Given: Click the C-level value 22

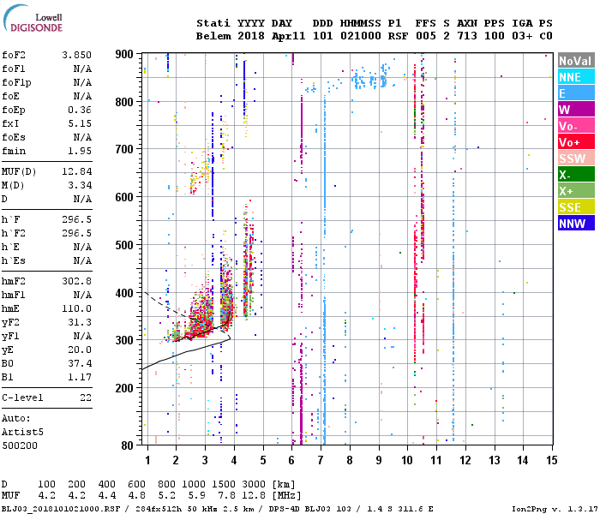Looking at the screenshot, I should click(x=86, y=397).
